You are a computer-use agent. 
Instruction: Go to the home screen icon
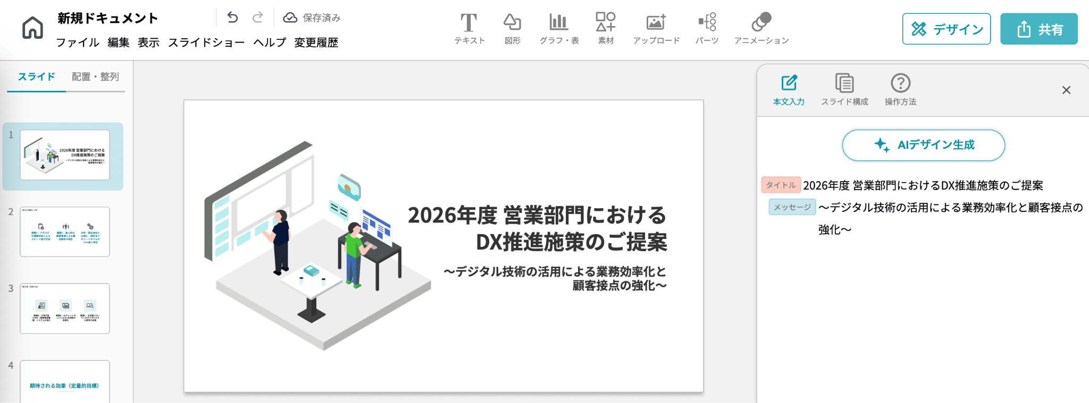coord(32,28)
